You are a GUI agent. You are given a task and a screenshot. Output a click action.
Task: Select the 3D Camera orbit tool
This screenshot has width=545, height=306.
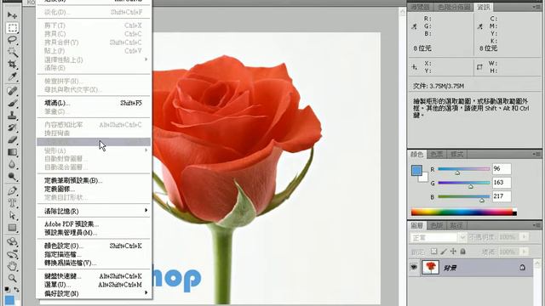pos(12,254)
